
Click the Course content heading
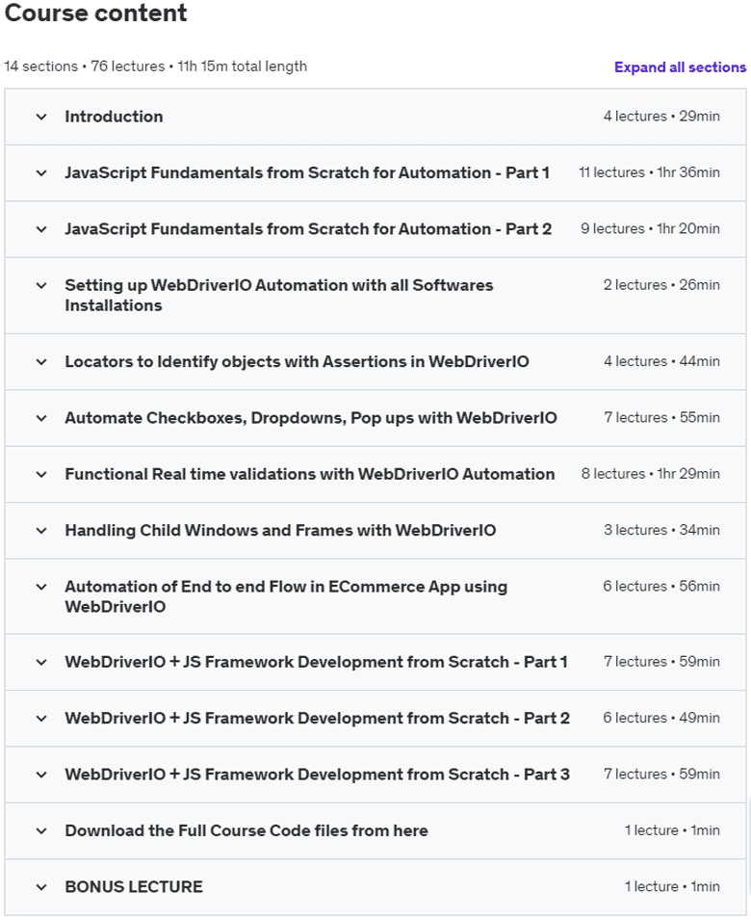point(95,13)
